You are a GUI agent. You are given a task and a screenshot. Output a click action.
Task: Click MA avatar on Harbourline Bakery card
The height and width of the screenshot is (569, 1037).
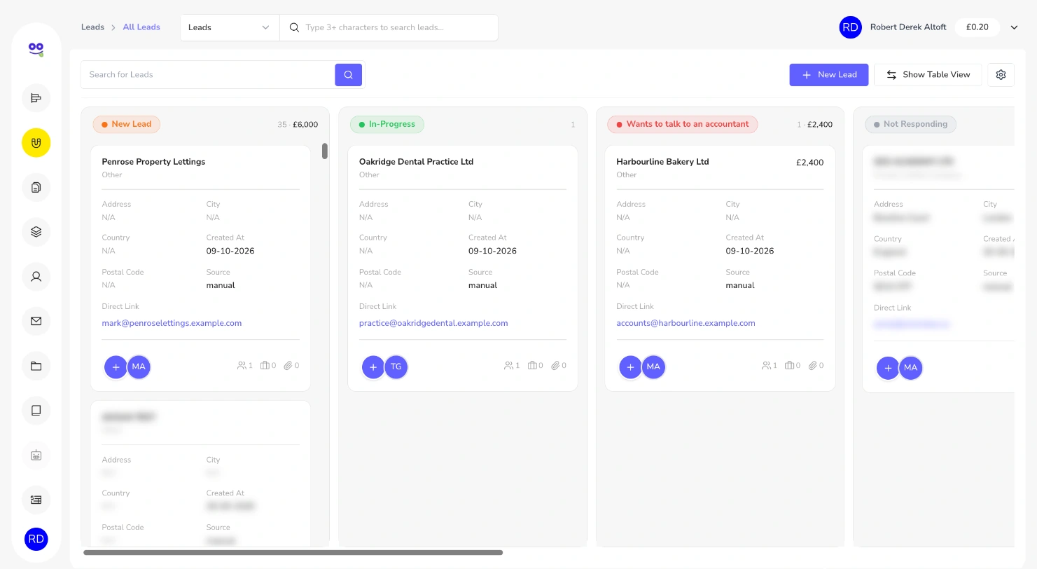coord(653,366)
